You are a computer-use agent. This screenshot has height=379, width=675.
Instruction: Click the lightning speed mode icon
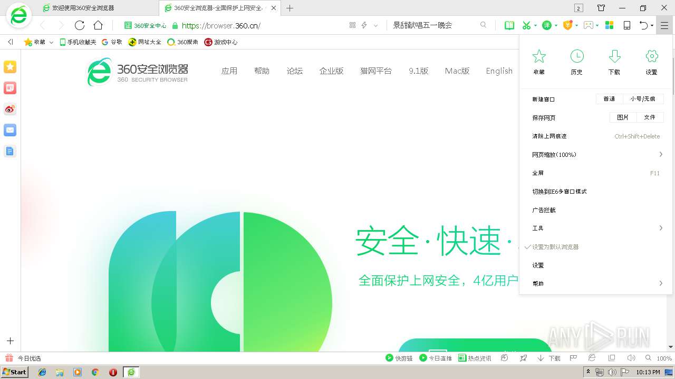coord(364,25)
